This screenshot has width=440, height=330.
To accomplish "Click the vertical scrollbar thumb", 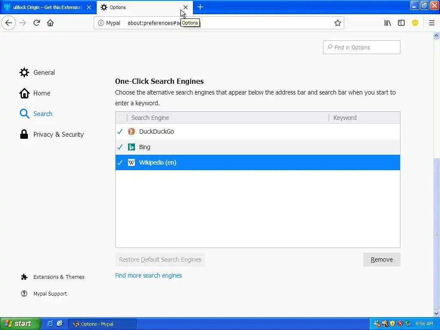I will [437, 234].
